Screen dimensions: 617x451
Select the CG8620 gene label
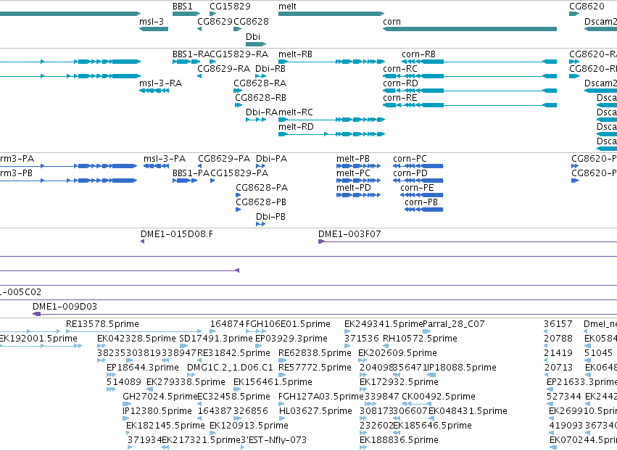(587, 7)
